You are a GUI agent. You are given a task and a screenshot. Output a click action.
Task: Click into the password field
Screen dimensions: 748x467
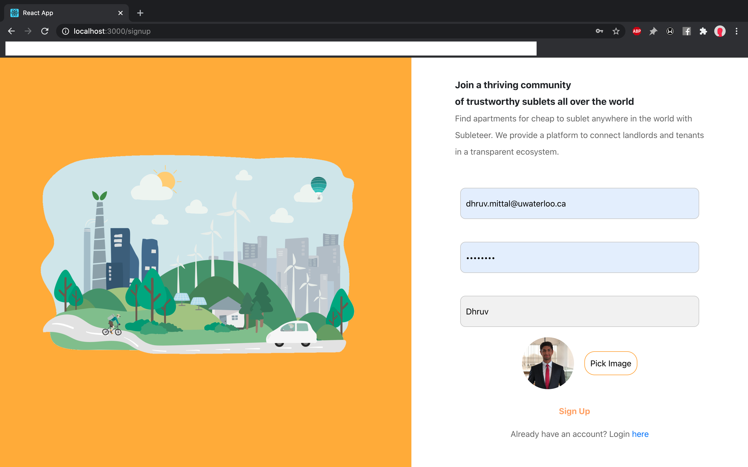579,257
